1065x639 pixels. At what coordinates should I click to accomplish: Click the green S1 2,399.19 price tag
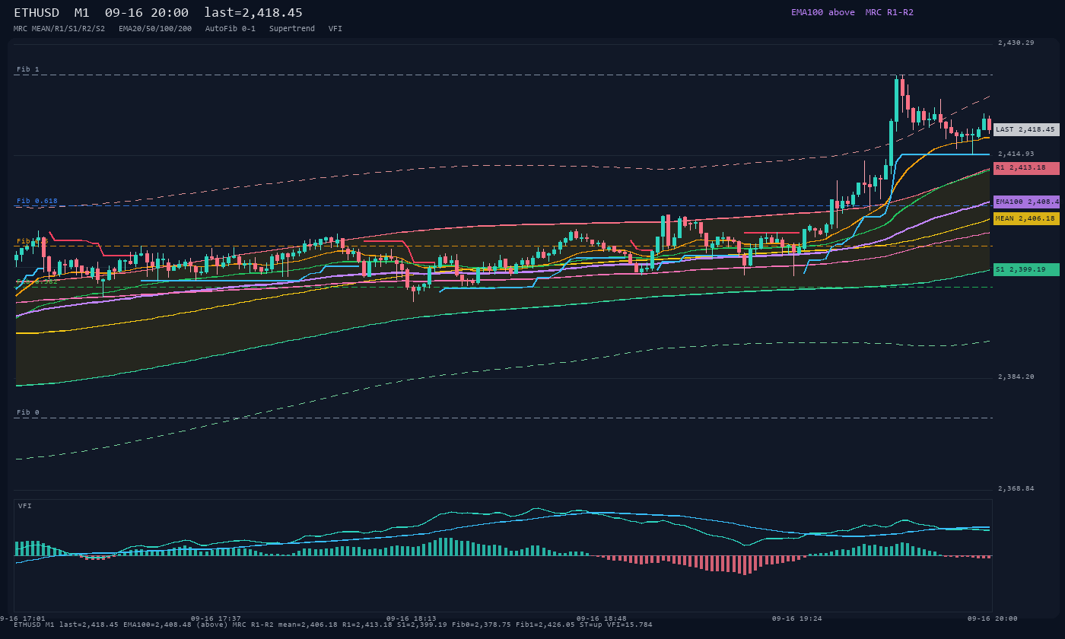(x=1026, y=269)
